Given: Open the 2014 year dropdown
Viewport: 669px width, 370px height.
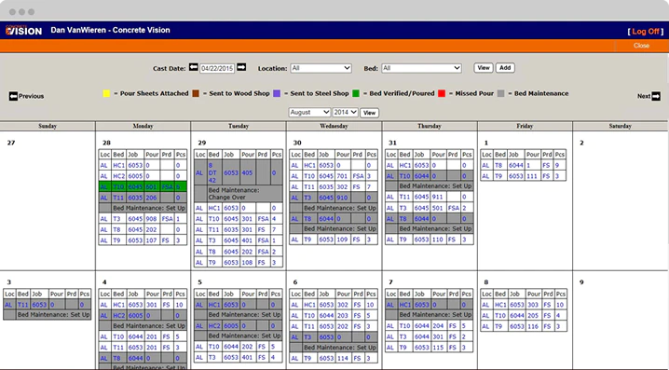Looking at the screenshot, I should pyautogui.click(x=345, y=112).
